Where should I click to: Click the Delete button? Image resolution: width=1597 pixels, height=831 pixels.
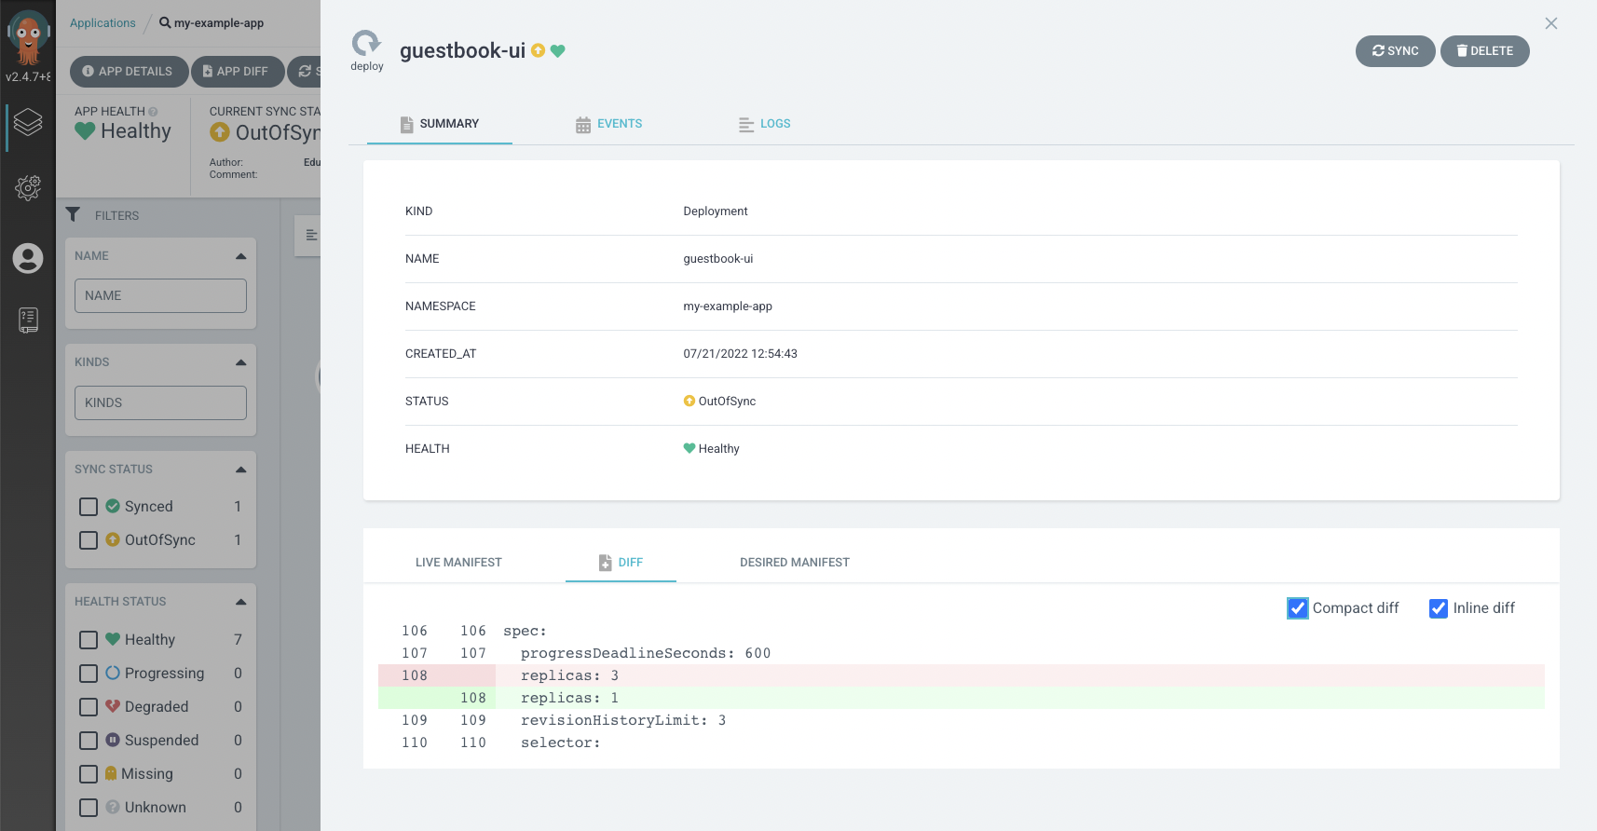[1484, 51]
